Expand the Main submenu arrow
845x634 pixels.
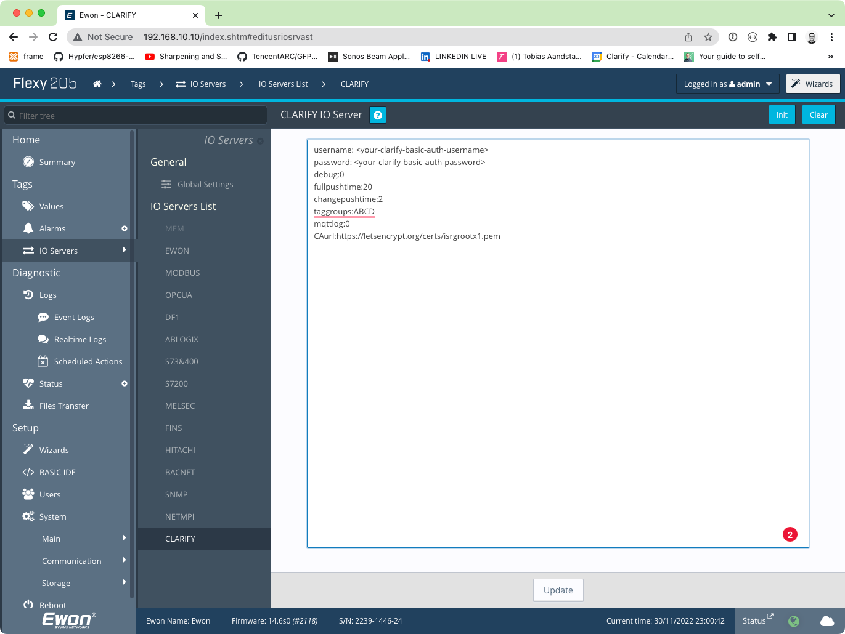click(x=125, y=537)
